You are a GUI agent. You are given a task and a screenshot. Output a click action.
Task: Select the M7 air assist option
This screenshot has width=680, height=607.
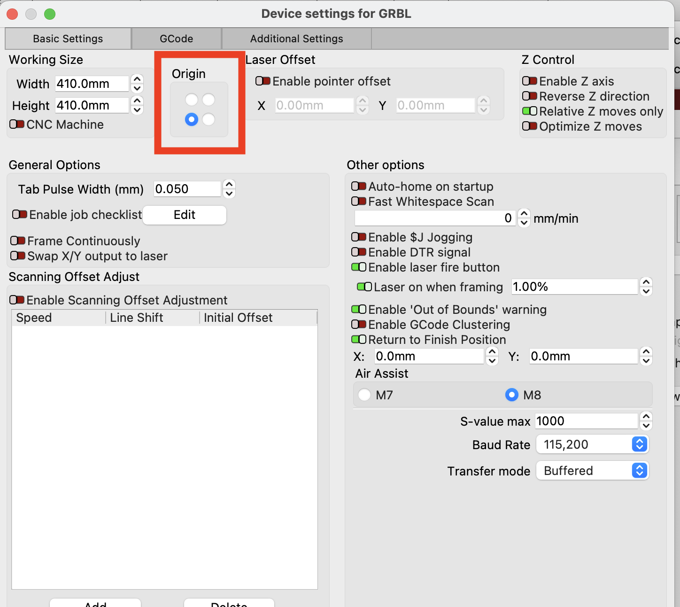point(364,395)
